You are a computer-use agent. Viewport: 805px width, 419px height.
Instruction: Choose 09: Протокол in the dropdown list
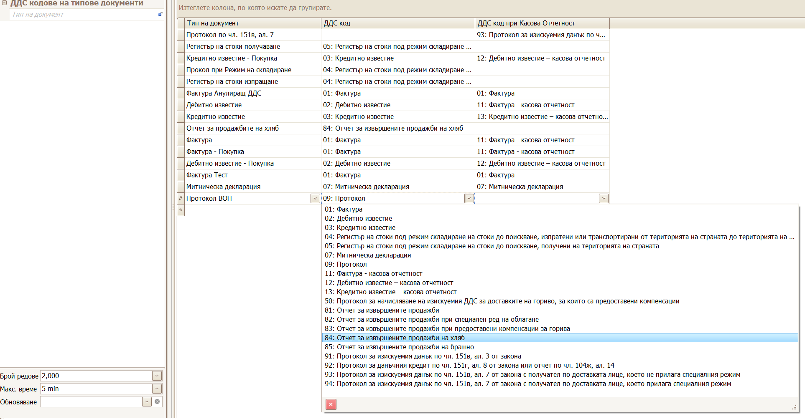click(560, 264)
